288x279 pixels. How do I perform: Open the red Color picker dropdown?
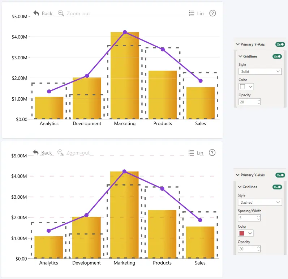click(x=246, y=233)
